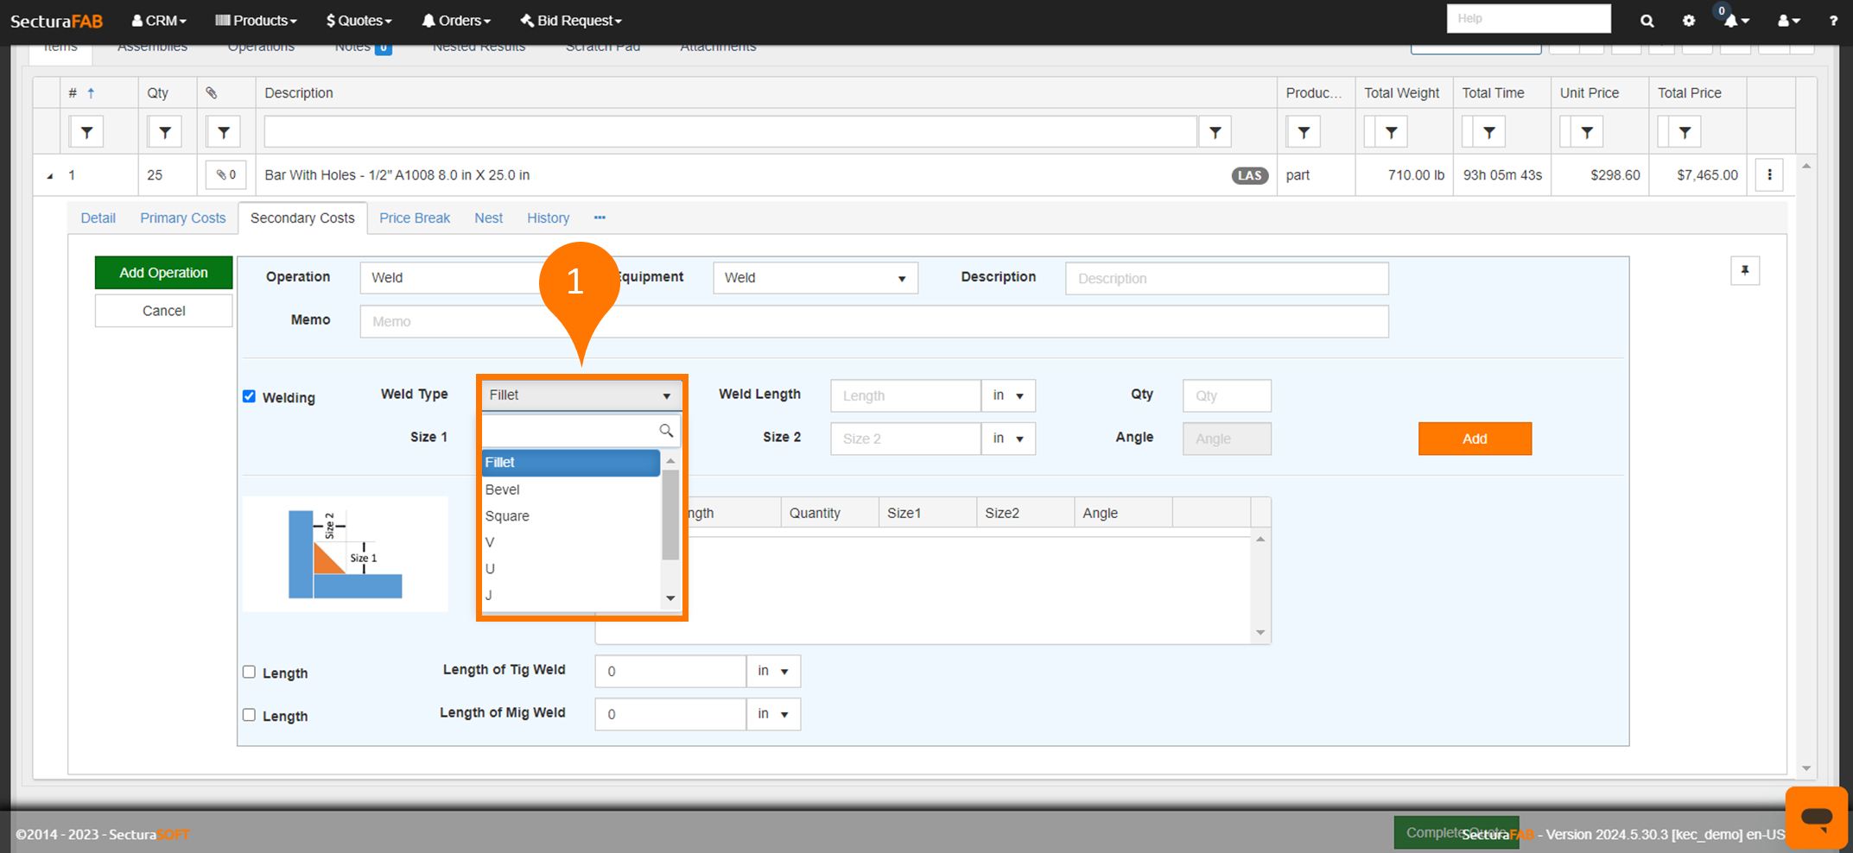Switch to the Primary Costs tab
1853x853 pixels.
[182, 218]
